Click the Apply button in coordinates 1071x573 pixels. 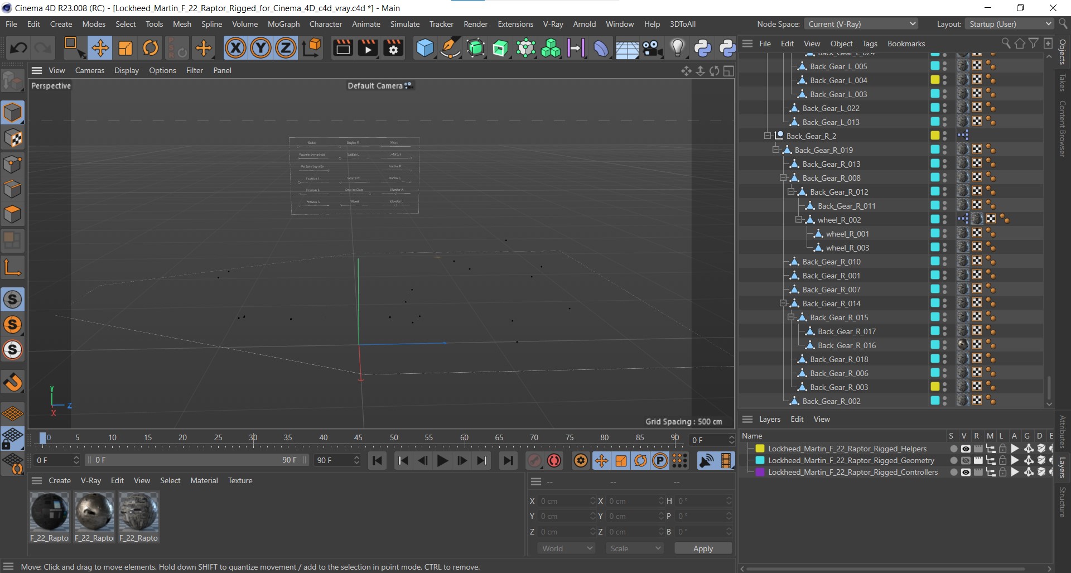[x=703, y=548]
